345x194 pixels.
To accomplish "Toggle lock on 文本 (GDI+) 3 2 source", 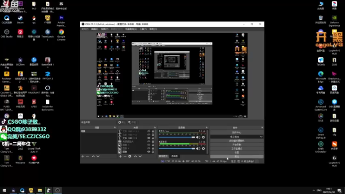I will coord(153,131).
